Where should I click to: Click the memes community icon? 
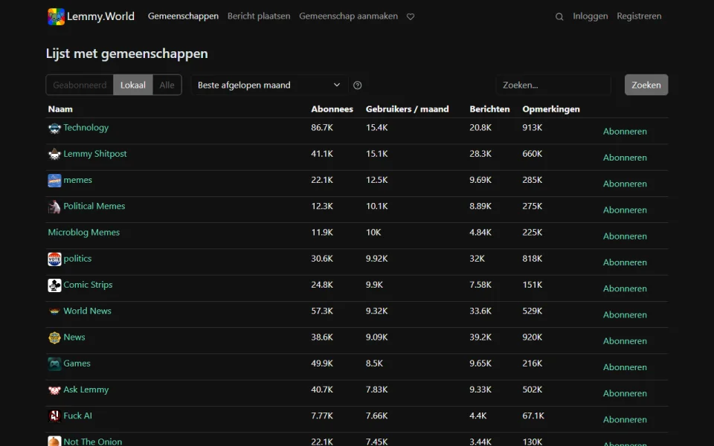click(54, 181)
